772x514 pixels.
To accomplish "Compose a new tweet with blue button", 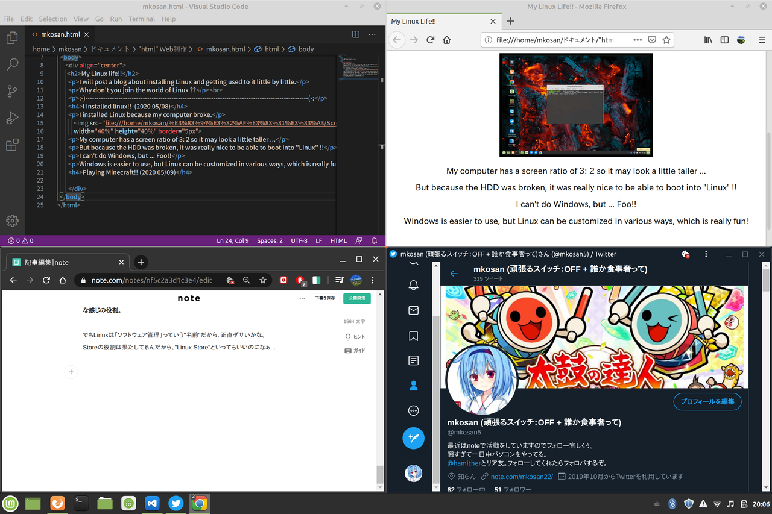I will [x=413, y=438].
